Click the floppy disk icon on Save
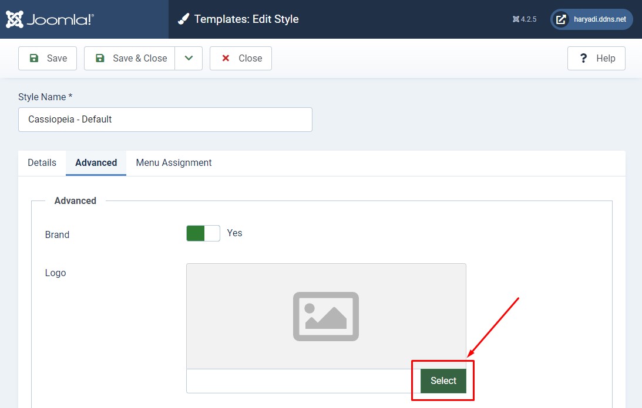Image resolution: width=642 pixels, height=408 pixels. tap(34, 58)
